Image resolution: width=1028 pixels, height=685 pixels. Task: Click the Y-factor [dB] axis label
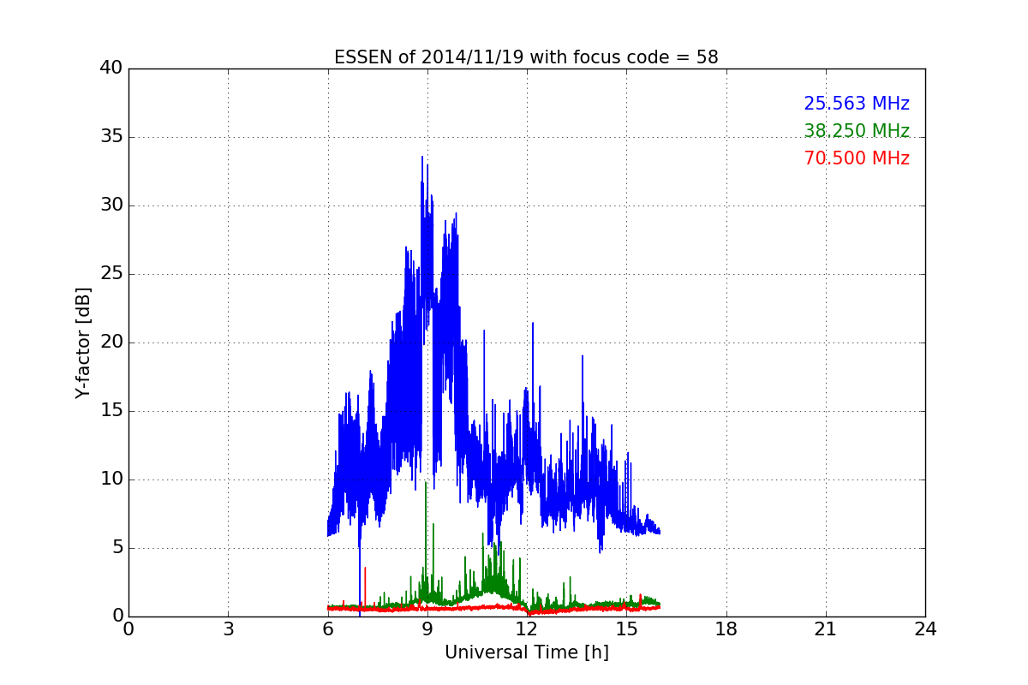tap(83, 342)
